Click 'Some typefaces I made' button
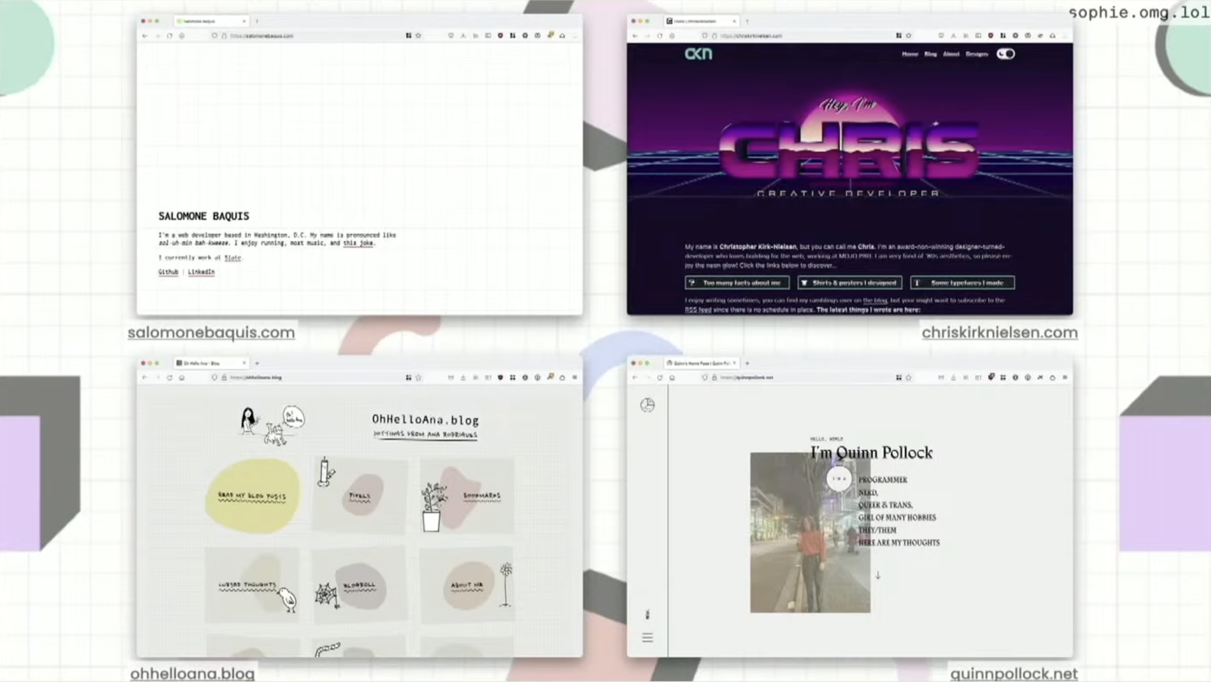Image resolution: width=1211 pixels, height=682 pixels. click(962, 283)
